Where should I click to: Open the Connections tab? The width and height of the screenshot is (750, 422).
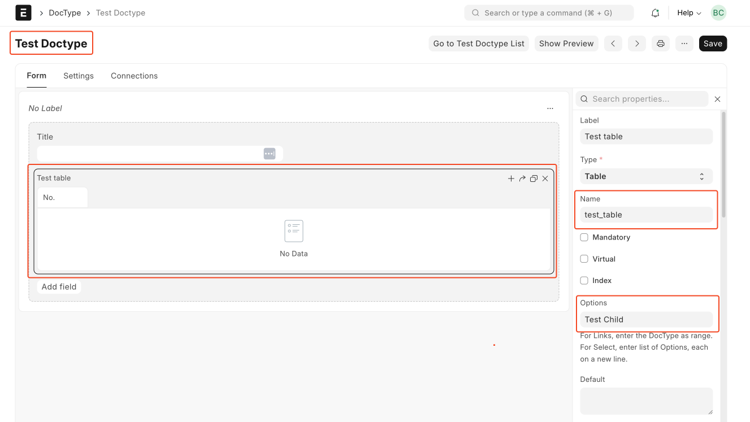(134, 76)
